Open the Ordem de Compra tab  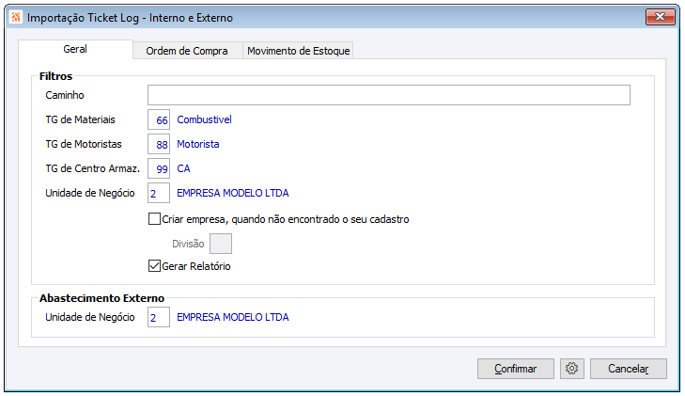click(x=187, y=51)
